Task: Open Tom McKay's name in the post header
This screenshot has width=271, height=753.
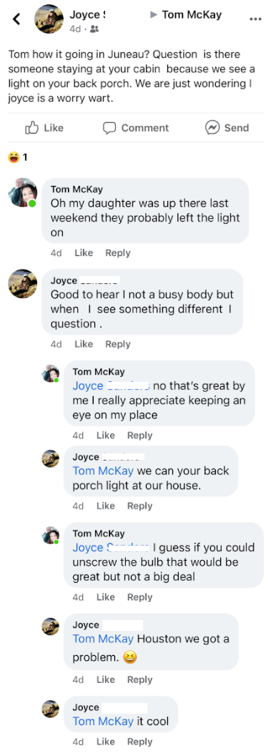Action: (192, 14)
